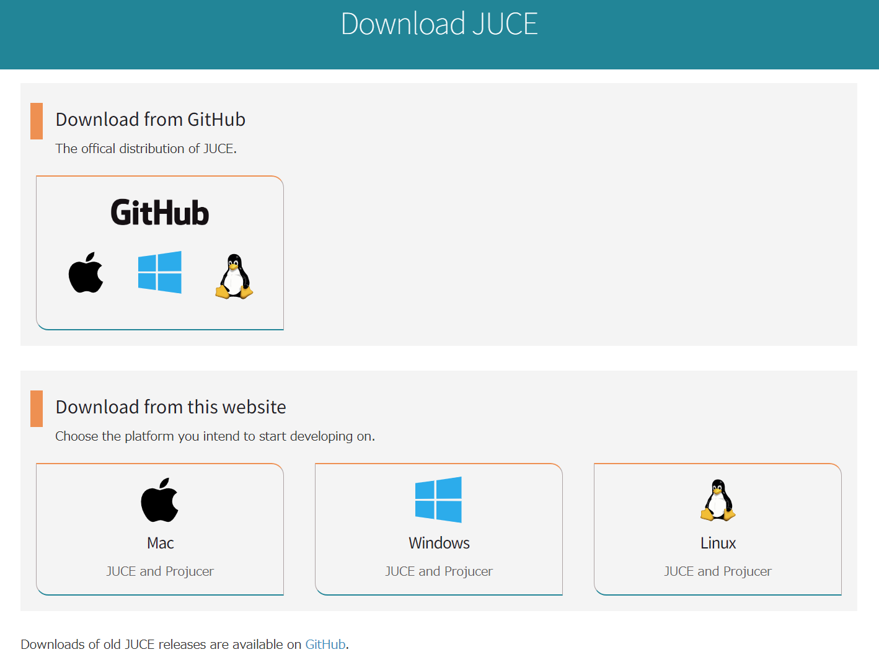The height and width of the screenshot is (665, 879).
Task: Click 'JUCE and Projucer' under Windows
Action: coord(439,571)
